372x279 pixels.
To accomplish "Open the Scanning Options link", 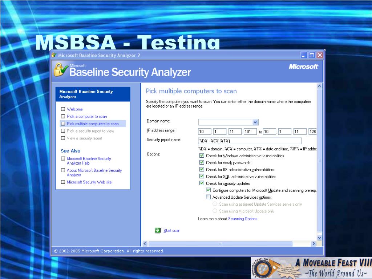I will point(243,219).
